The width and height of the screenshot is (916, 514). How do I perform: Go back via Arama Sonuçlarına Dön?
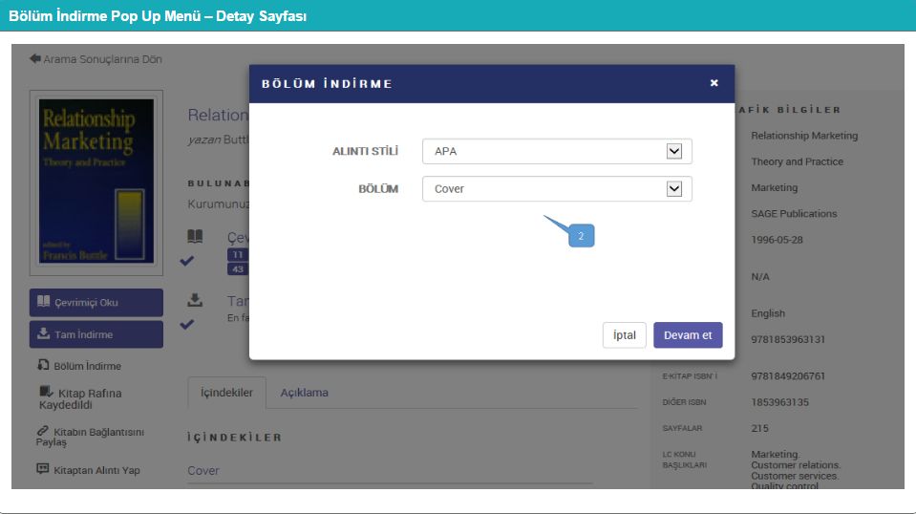[x=102, y=59]
